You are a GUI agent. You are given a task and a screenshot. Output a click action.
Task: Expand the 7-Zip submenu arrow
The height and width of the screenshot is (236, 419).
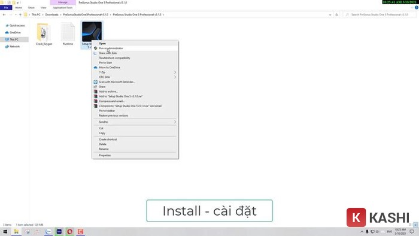click(175, 72)
